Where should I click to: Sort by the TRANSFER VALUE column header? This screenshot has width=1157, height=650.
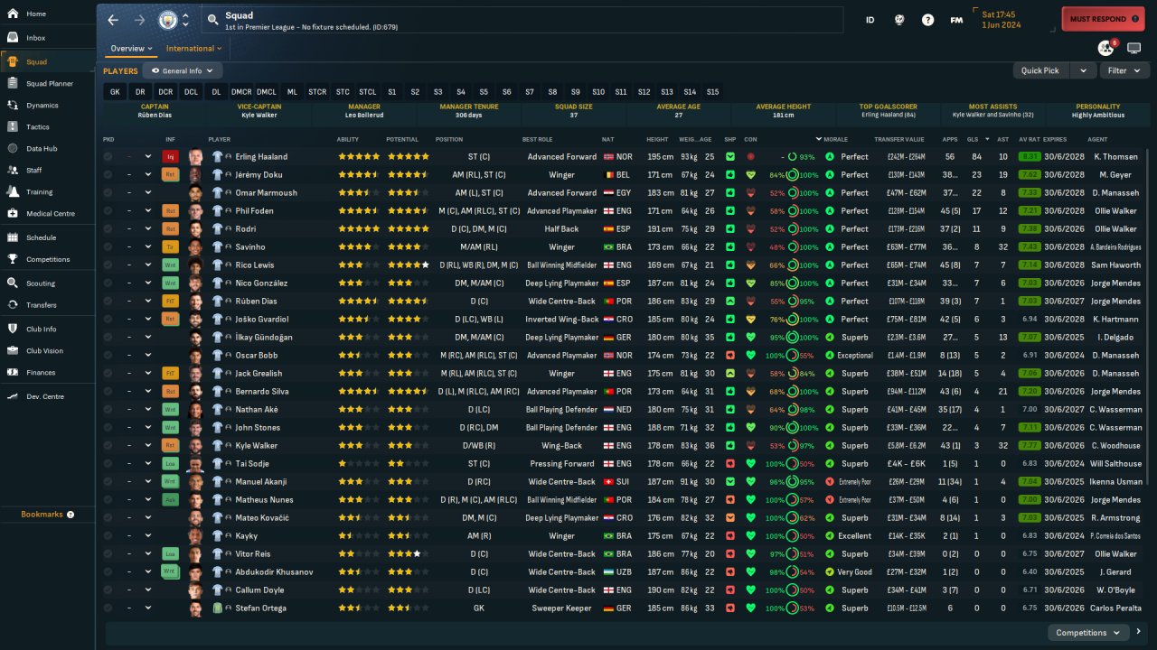(x=899, y=139)
